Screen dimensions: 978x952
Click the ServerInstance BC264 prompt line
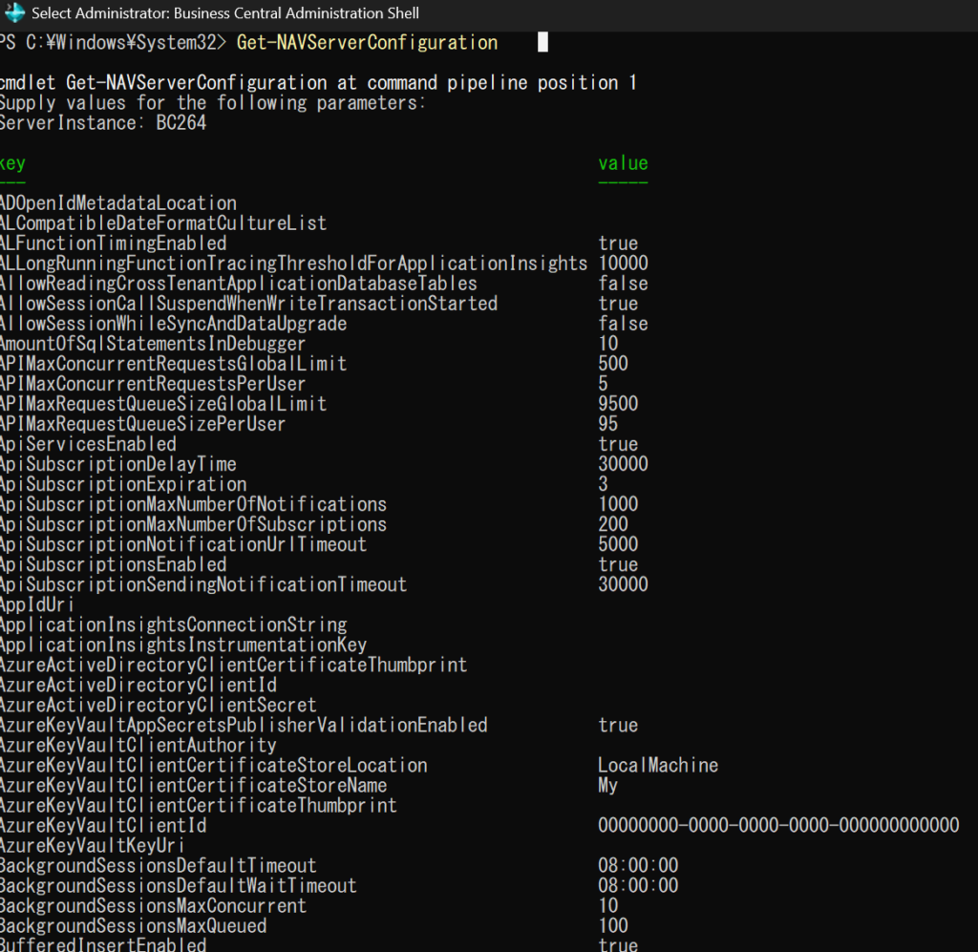pos(103,123)
